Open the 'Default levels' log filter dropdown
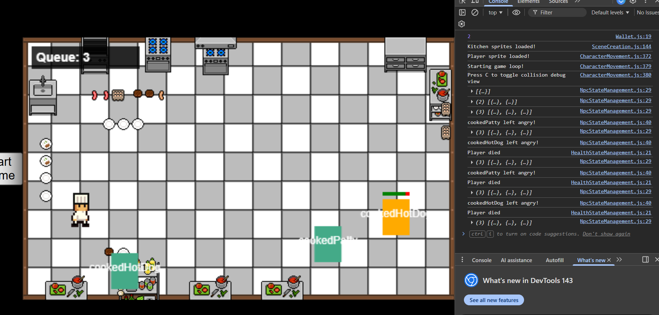659x315 pixels. tap(610, 13)
